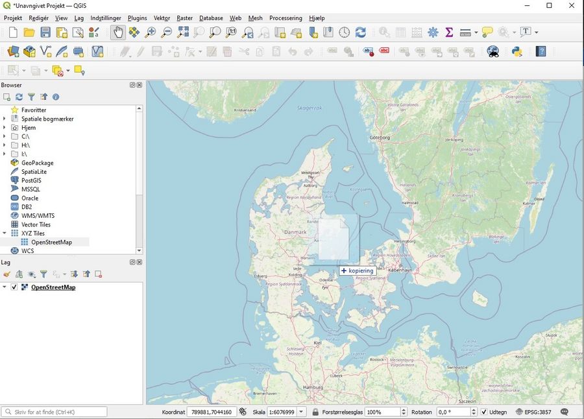
Task: Uncheck the OpenStreetMap layer visibility checkbox
Action: [14, 287]
